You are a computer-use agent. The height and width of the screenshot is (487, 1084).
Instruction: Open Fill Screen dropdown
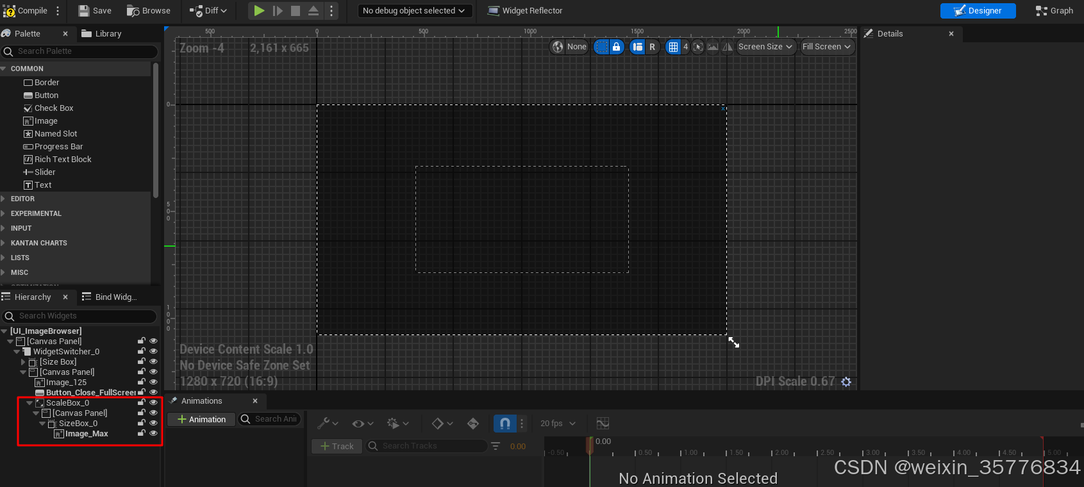pos(826,47)
